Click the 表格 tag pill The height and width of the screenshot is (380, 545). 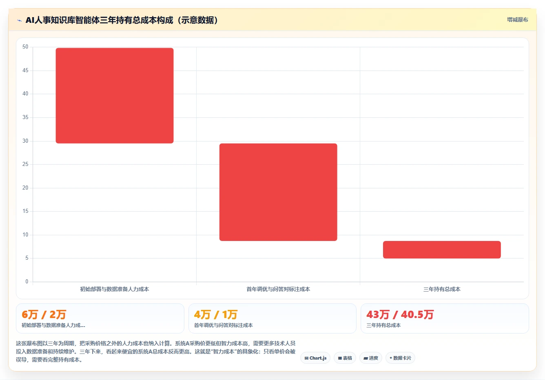[x=345, y=358]
